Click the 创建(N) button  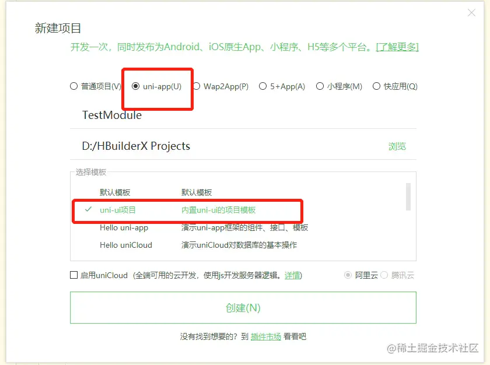(x=243, y=307)
